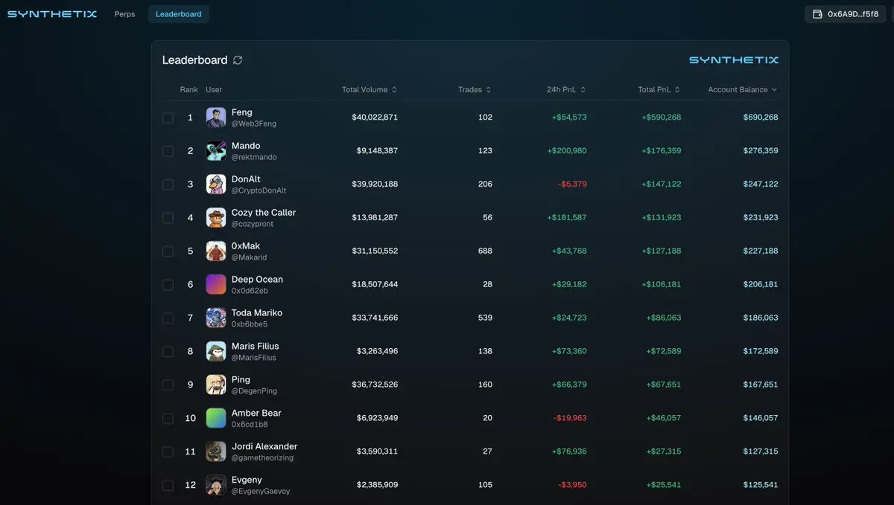Toggle the 0xMak row checkbox
The height and width of the screenshot is (505, 894).
tap(168, 251)
